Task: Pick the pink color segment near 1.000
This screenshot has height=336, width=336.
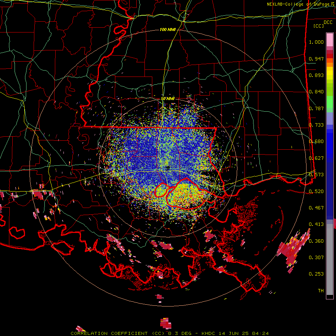Action: (x=330, y=40)
